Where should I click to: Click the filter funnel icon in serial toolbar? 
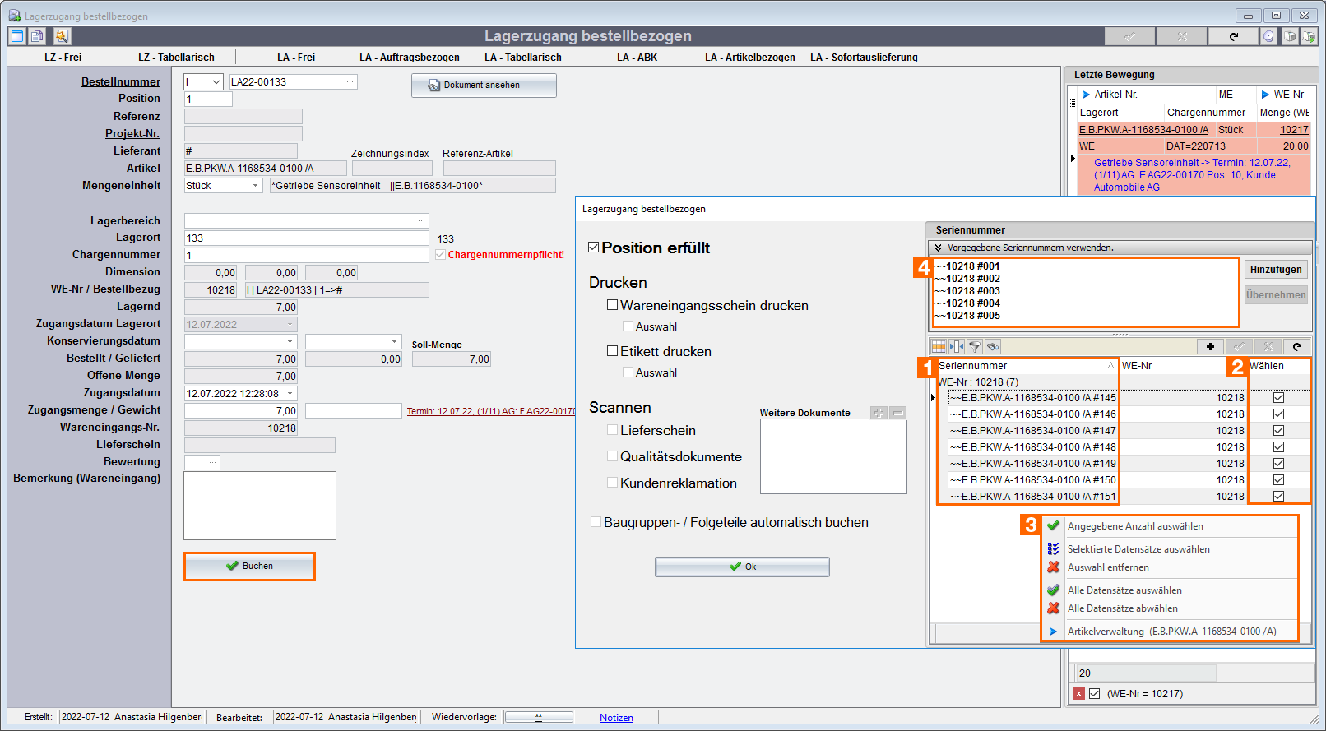pyautogui.click(x=975, y=347)
